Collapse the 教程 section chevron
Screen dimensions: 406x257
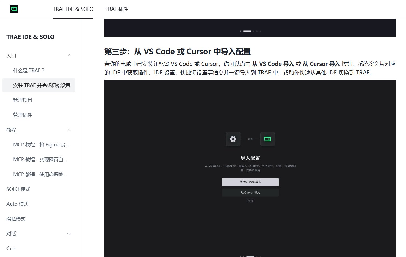69,130
